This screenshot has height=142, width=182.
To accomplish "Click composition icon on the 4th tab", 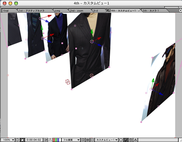I will (x=108, y=11).
